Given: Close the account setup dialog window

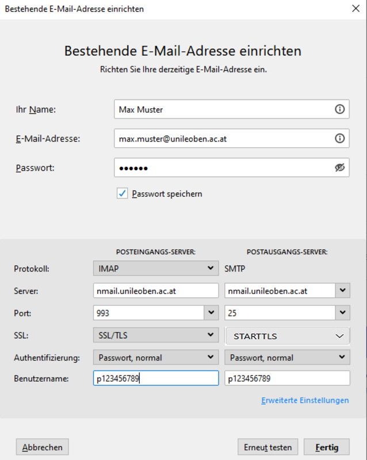Looking at the screenshot, I should click(355, 9).
